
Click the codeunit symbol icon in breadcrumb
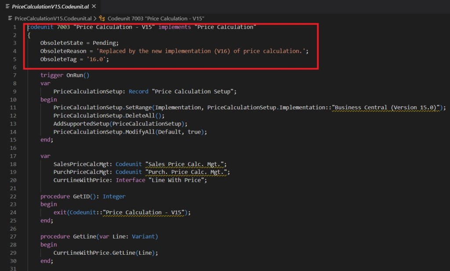[102, 18]
